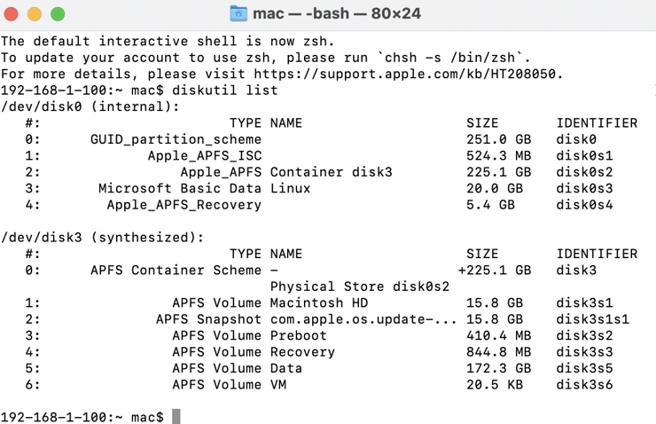This screenshot has height=424, width=656.
Task: Click the disk3s1s1 snapshot identifier
Action: coord(592,319)
